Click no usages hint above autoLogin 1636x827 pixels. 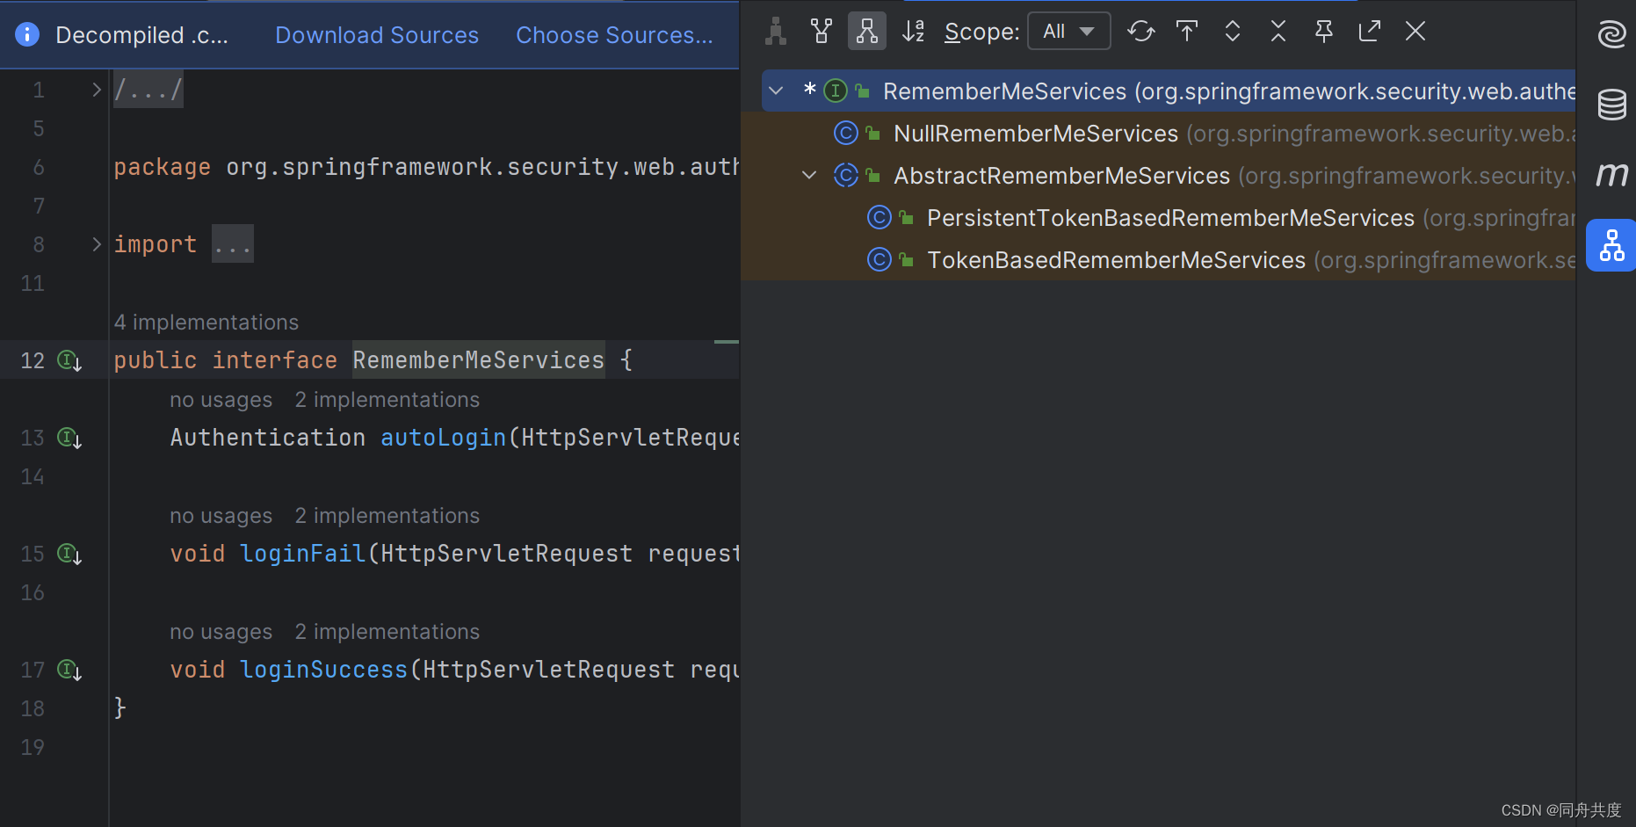[221, 400]
